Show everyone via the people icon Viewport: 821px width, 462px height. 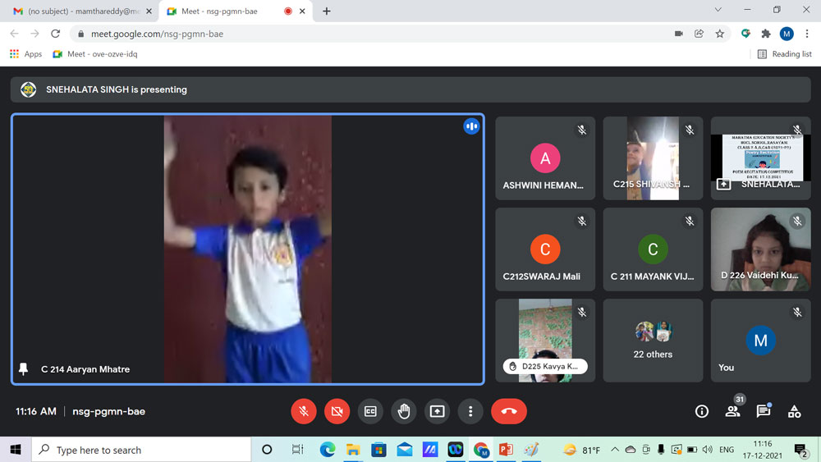[732, 411]
